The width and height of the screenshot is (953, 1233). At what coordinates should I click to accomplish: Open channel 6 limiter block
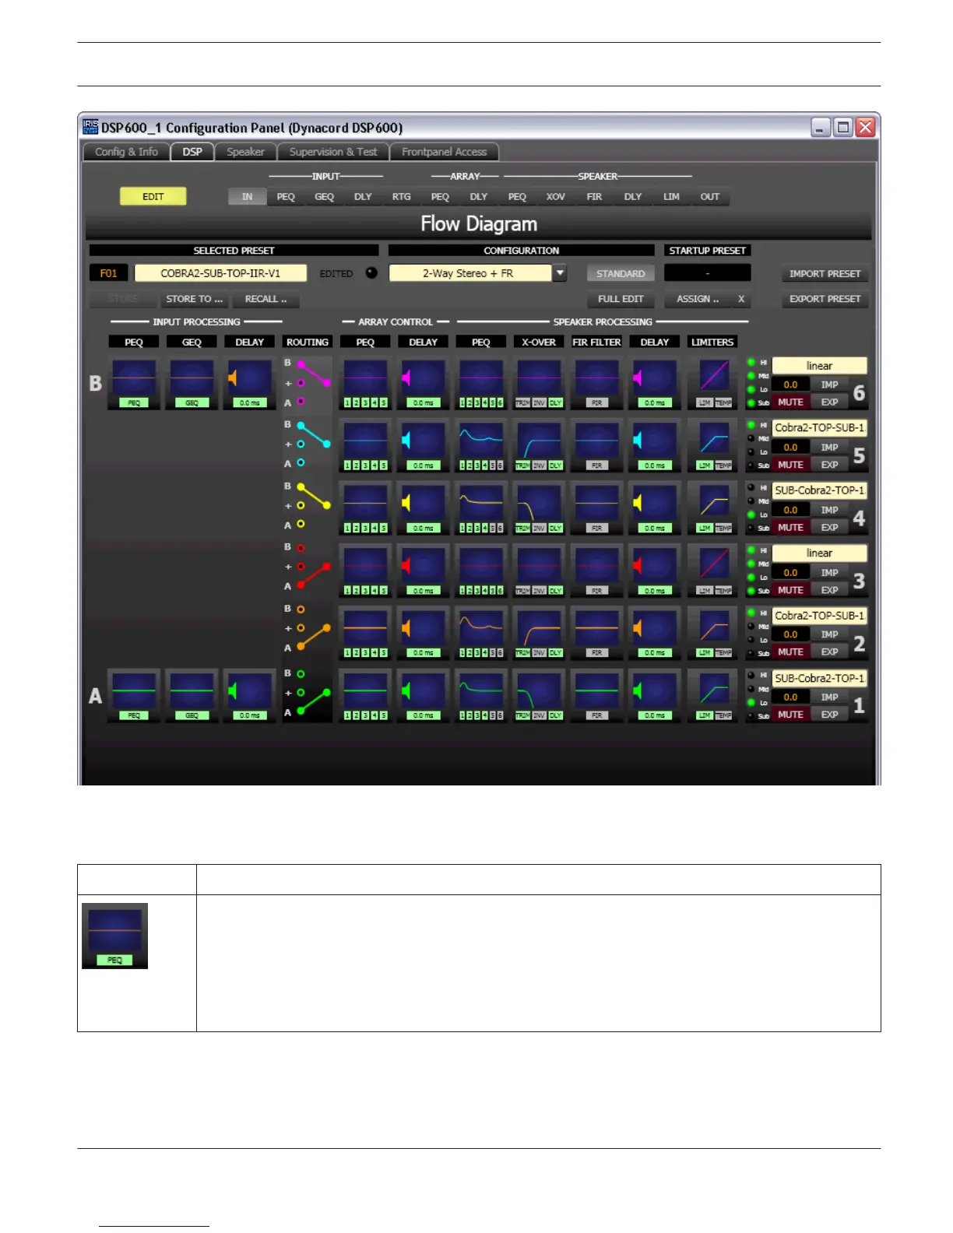(713, 383)
